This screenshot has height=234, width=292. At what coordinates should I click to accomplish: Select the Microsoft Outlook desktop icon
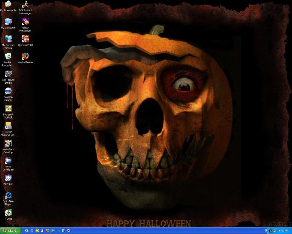8,109
